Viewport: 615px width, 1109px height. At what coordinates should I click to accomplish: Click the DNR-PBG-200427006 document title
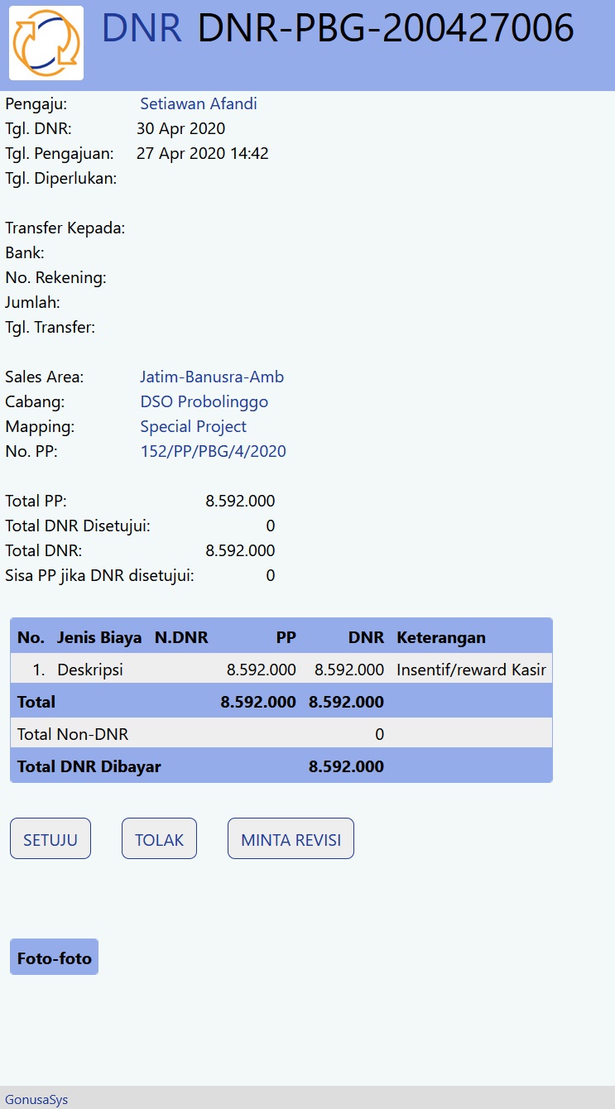(386, 29)
